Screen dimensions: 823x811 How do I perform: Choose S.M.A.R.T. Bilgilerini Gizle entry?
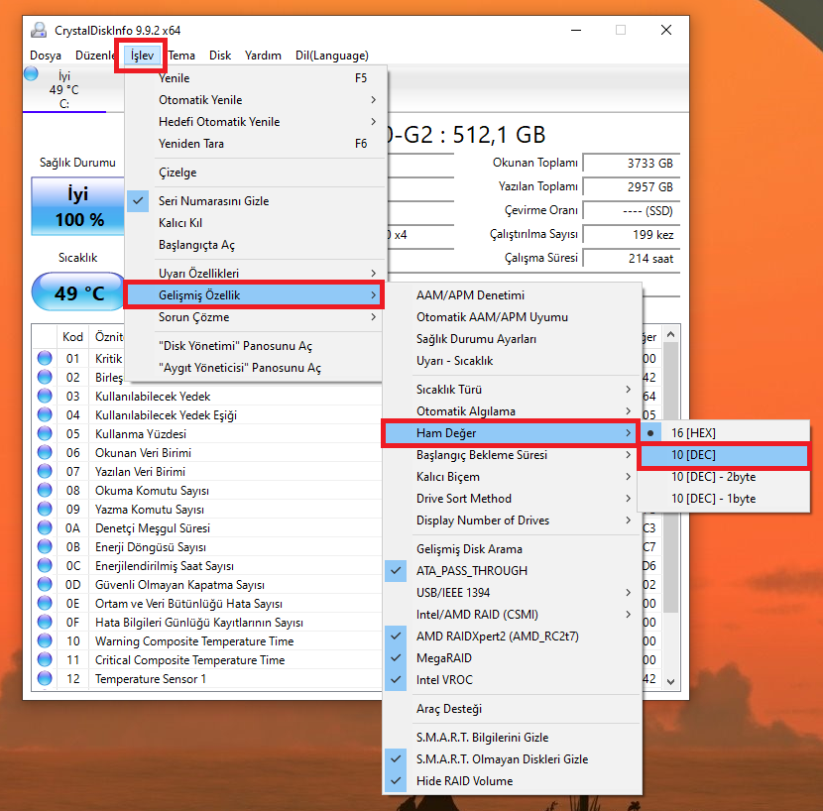[x=513, y=738]
